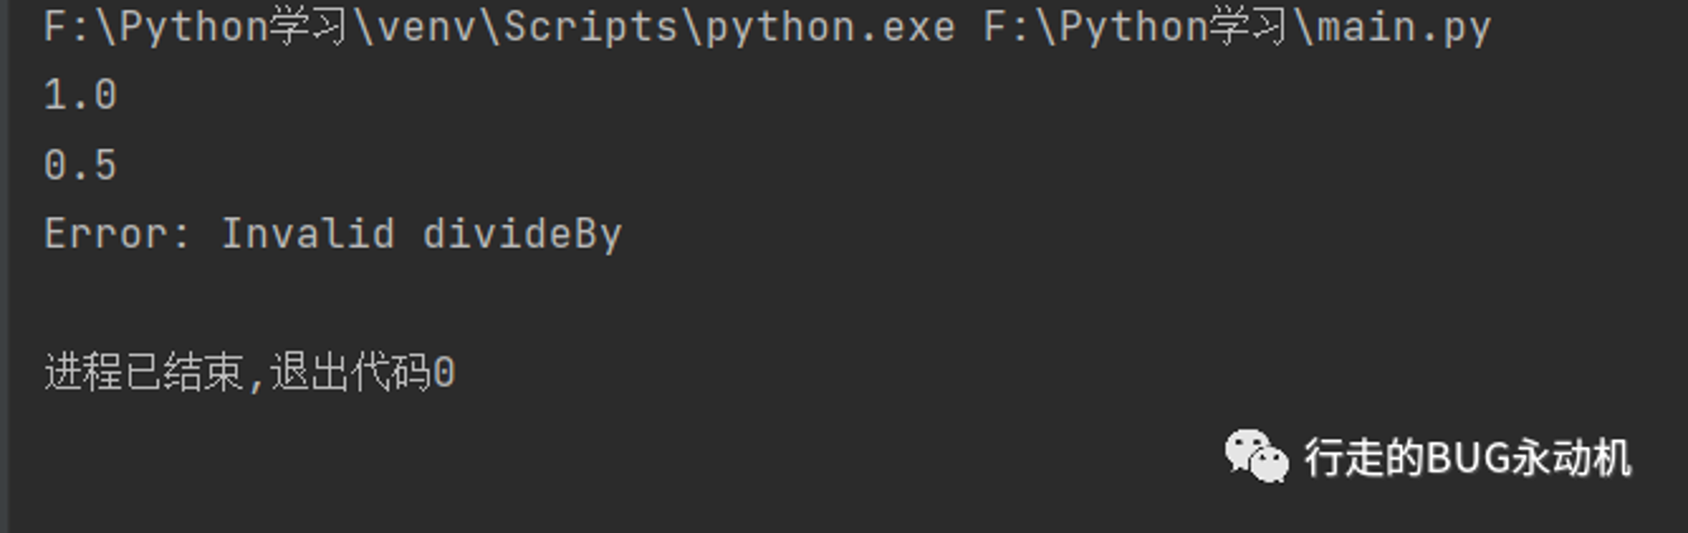Click python.exe in the interpreter path
This screenshot has height=533, width=1688.
830,27
